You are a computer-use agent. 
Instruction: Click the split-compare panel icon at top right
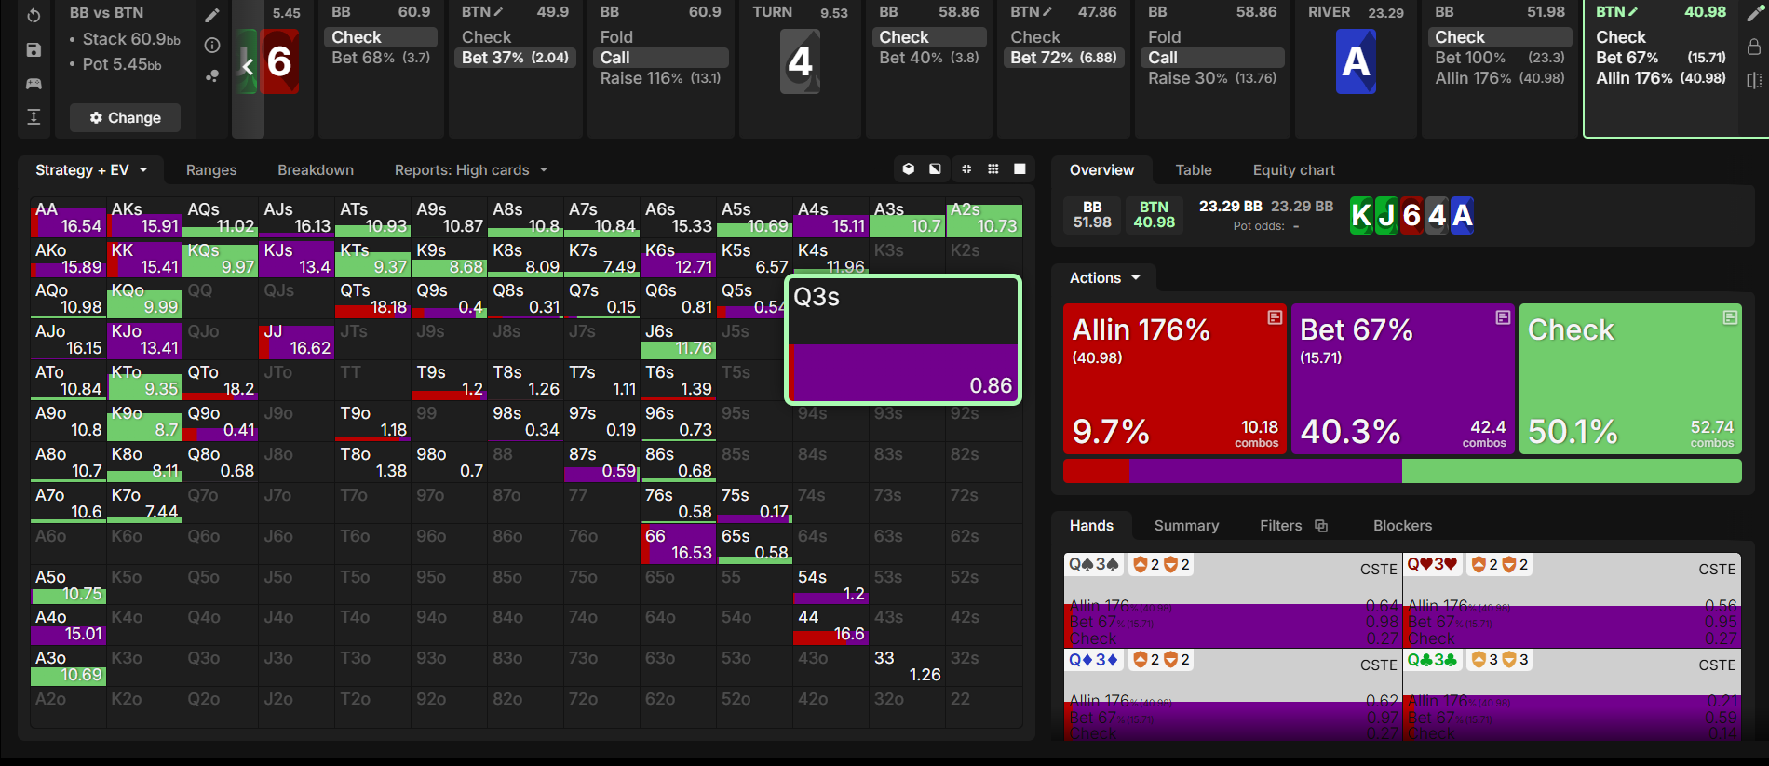(1754, 80)
